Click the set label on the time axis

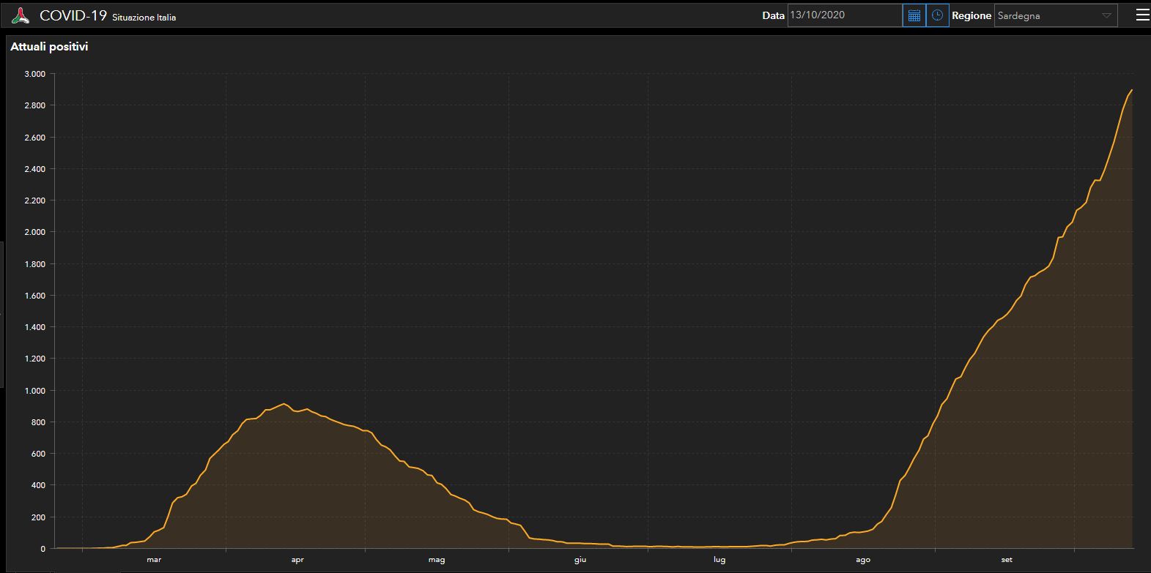1007,560
